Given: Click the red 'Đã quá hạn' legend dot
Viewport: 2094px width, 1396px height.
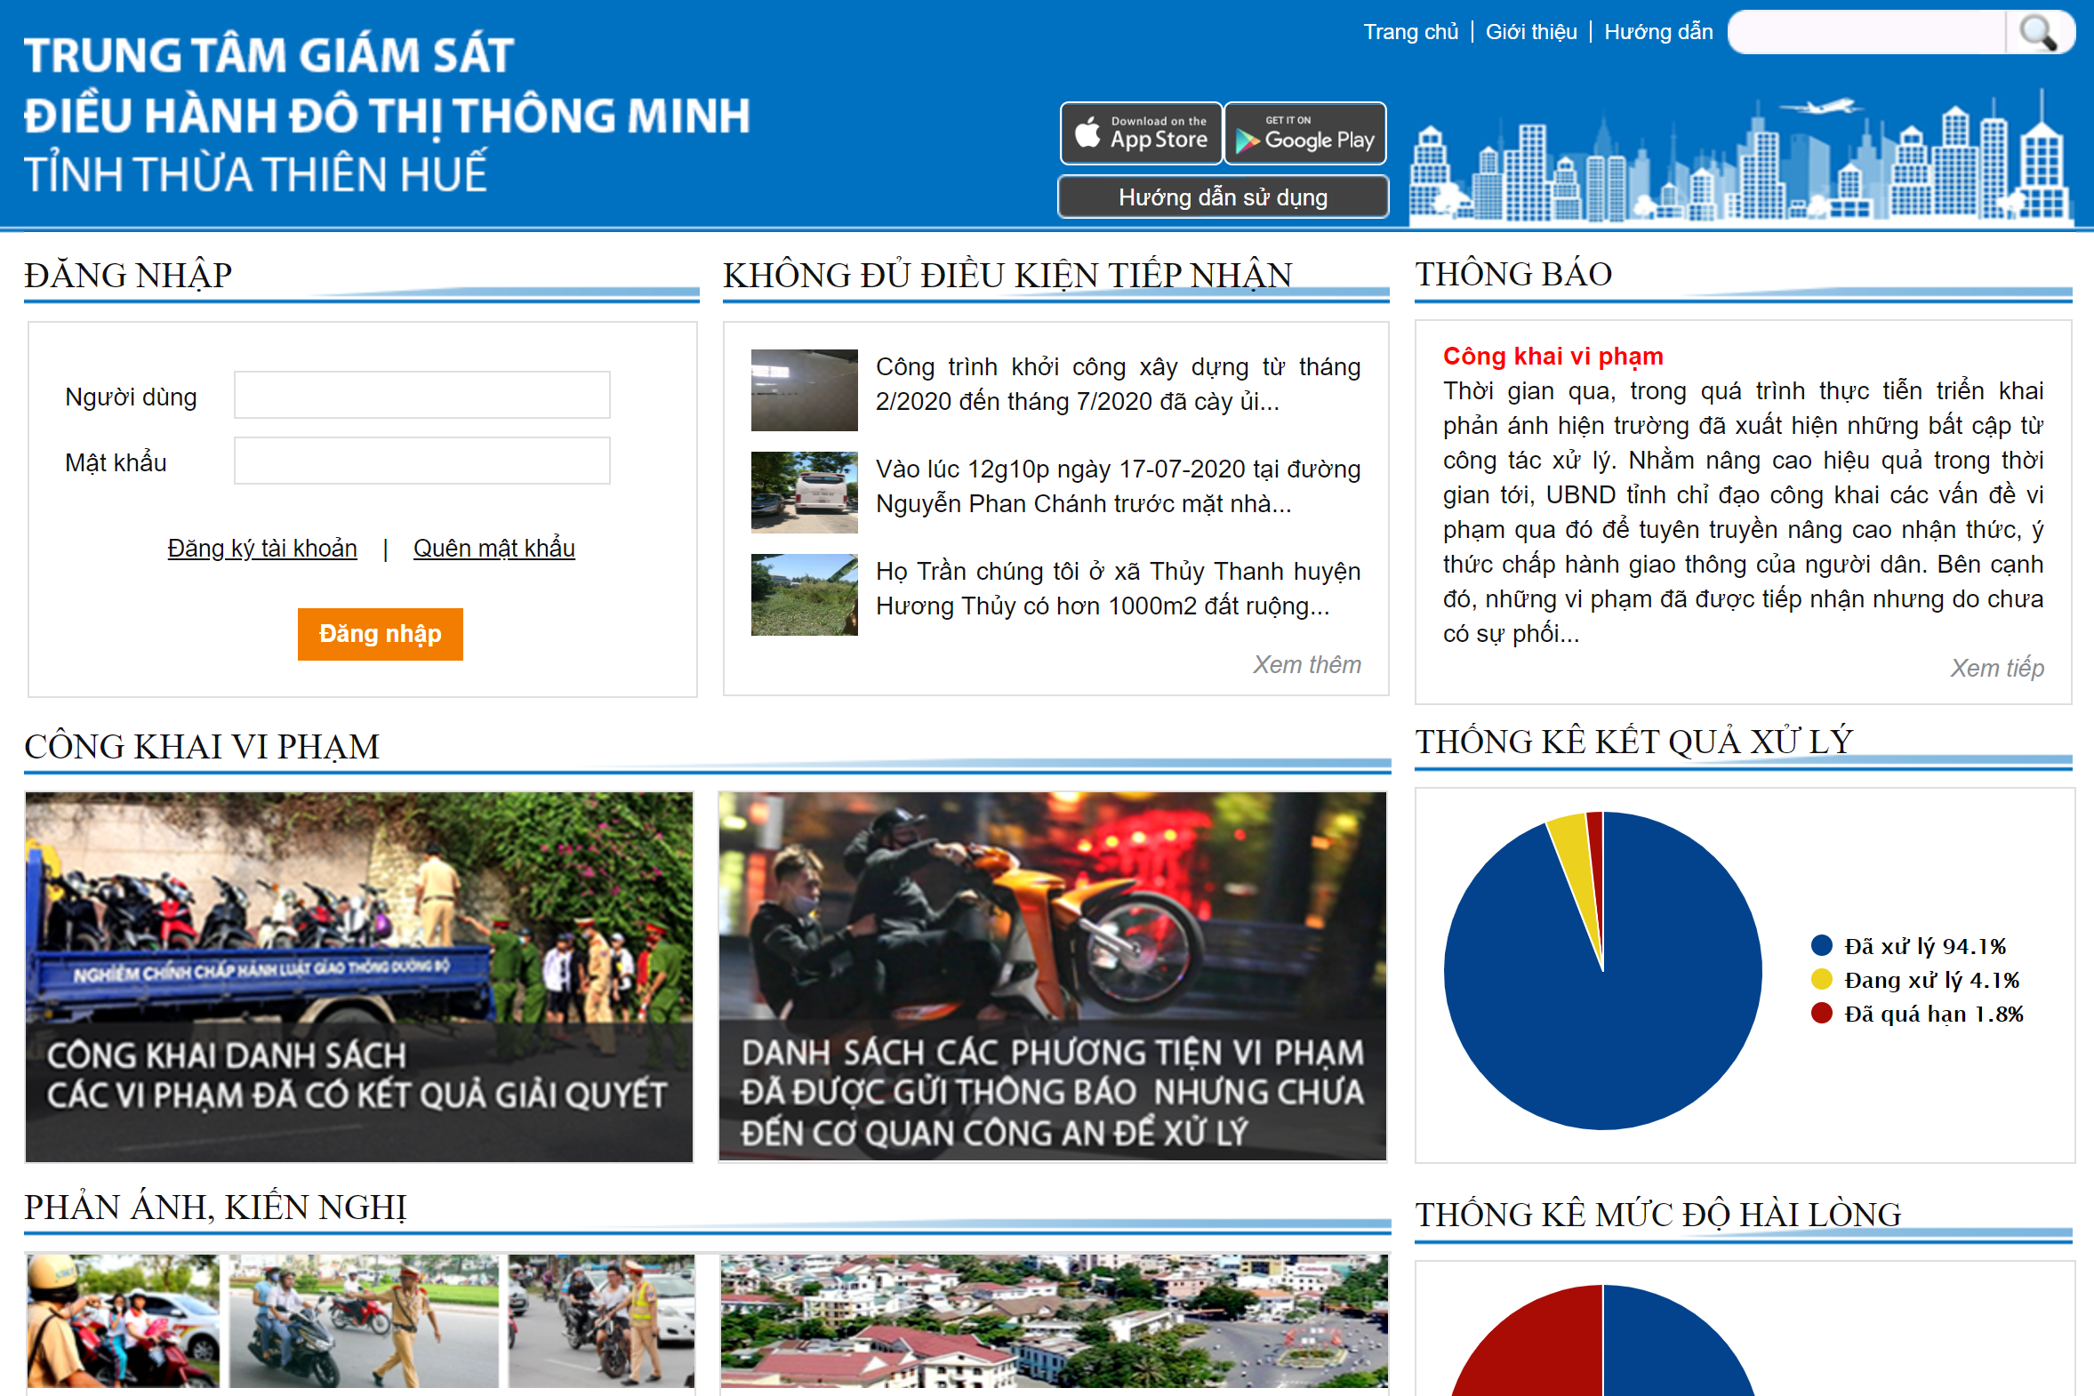Looking at the screenshot, I should pyautogui.click(x=1822, y=1013).
